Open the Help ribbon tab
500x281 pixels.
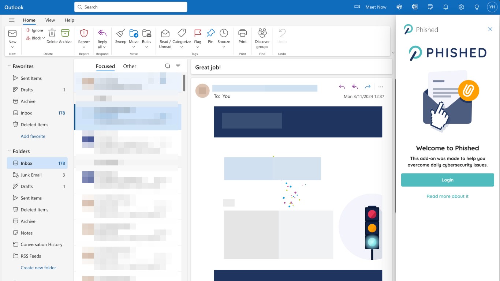pyautogui.click(x=70, y=20)
